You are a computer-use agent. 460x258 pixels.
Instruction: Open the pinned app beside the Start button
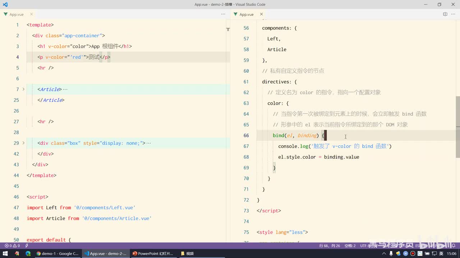pos(17,253)
